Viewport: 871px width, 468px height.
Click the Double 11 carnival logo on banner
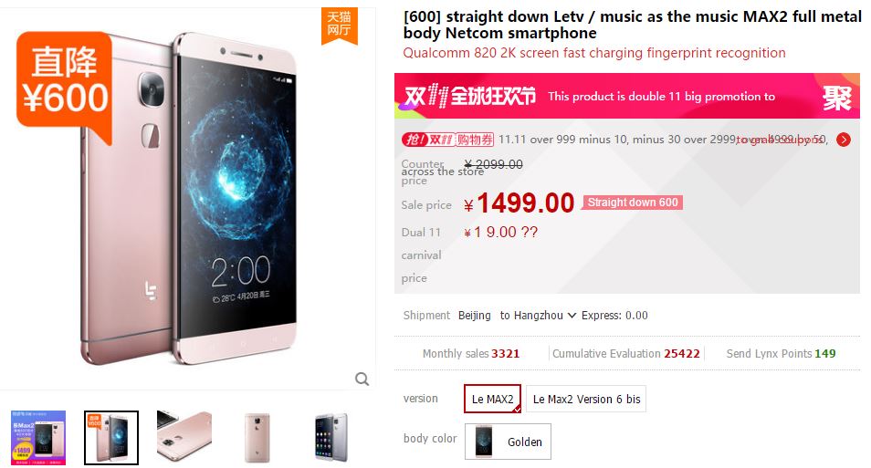(x=470, y=97)
